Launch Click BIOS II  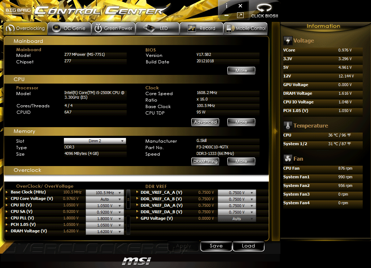point(265,11)
